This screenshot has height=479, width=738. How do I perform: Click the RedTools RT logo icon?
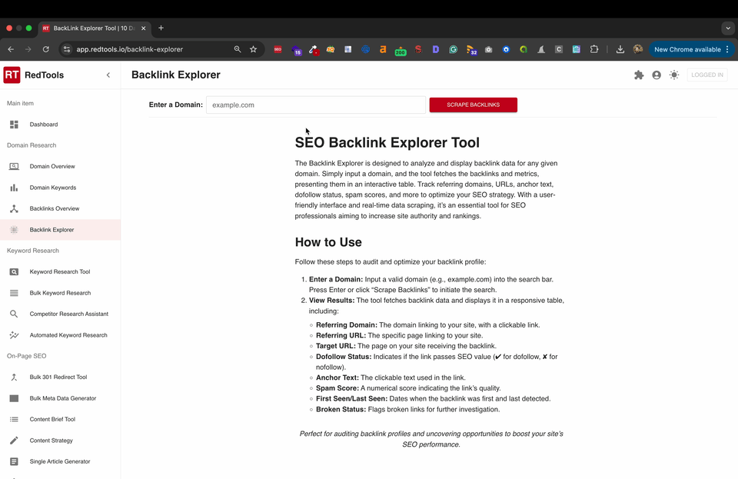pos(12,75)
